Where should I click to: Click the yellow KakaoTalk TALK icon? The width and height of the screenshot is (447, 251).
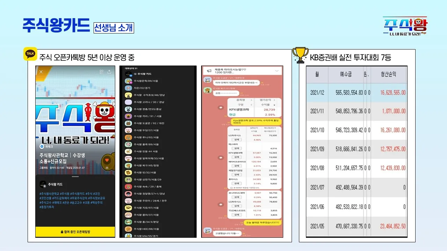point(30,54)
